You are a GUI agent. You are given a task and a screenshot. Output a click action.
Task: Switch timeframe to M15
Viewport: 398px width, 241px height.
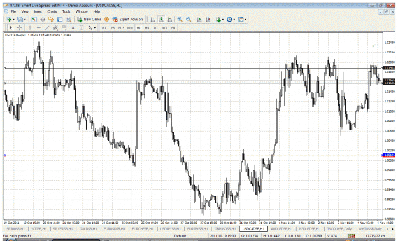pyautogui.click(x=121, y=27)
